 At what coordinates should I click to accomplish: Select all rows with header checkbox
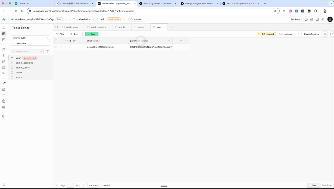(x=56, y=41)
